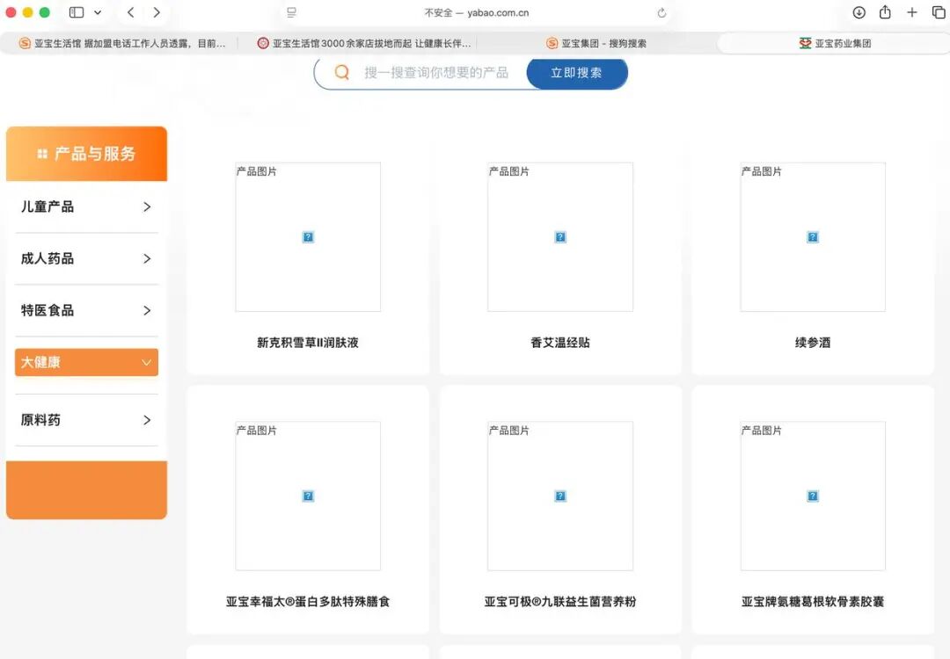The width and height of the screenshot is (950, 659).
Task: Switch to the 亚宝集团 - 搜狗搜索 tab
Action: pos(598,41)
